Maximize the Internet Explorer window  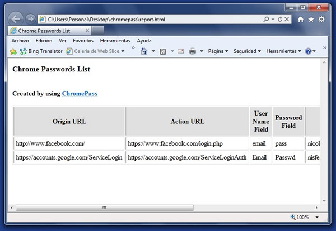[302, 8]
